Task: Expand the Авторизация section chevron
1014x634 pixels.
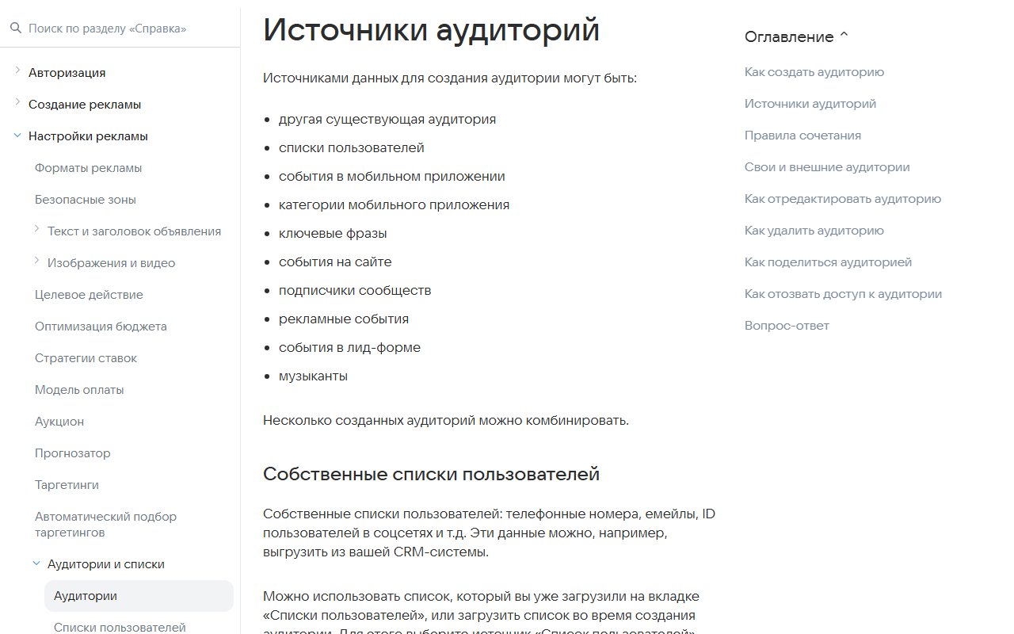Action: (x=17, y=71)
